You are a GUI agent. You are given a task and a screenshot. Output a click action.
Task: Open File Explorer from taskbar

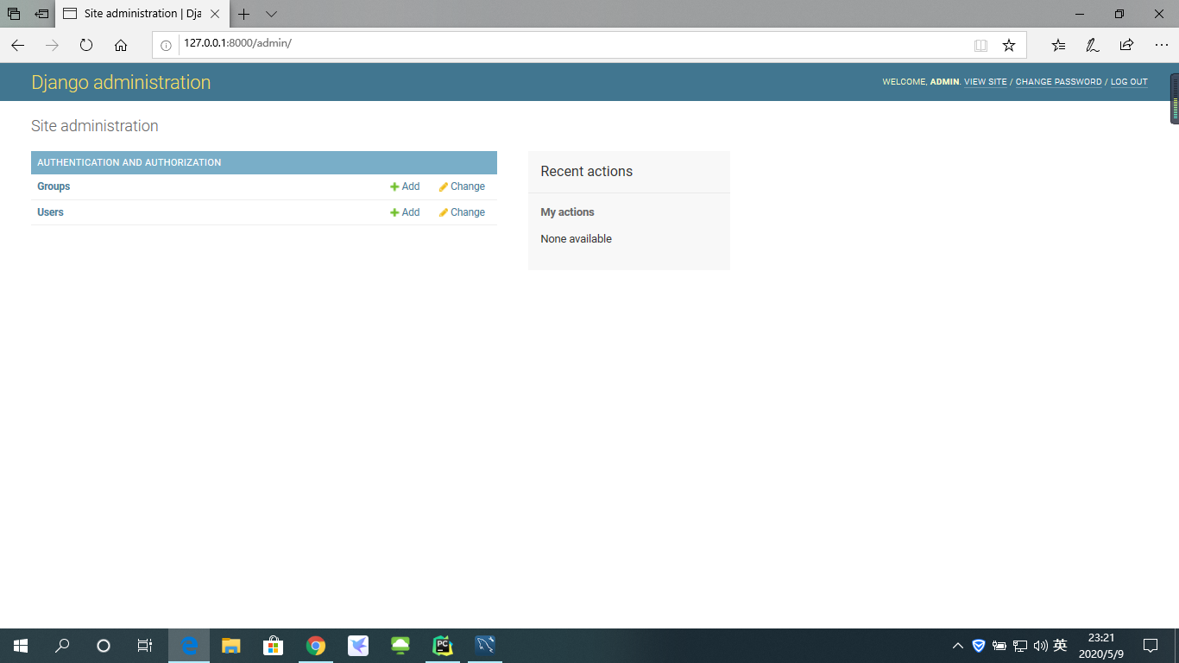click(x=230, y=646)
